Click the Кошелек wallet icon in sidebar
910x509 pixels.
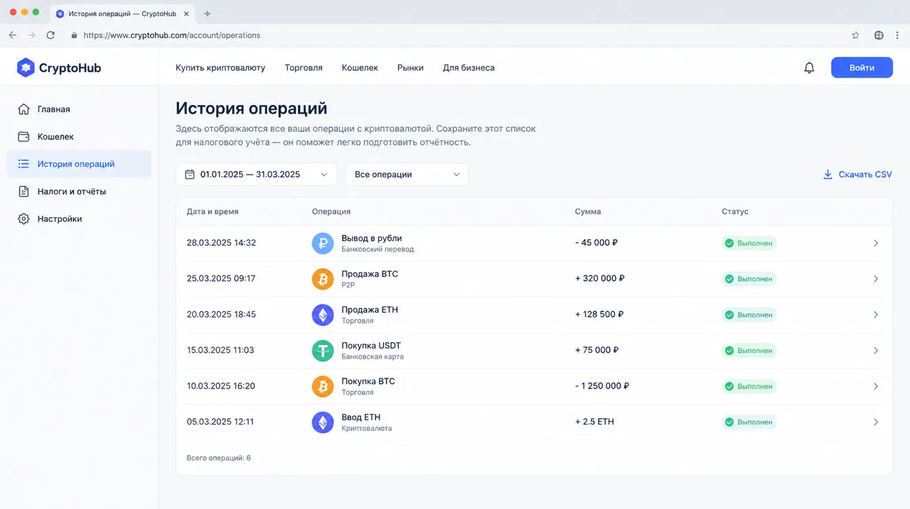[x=24, y=137]
